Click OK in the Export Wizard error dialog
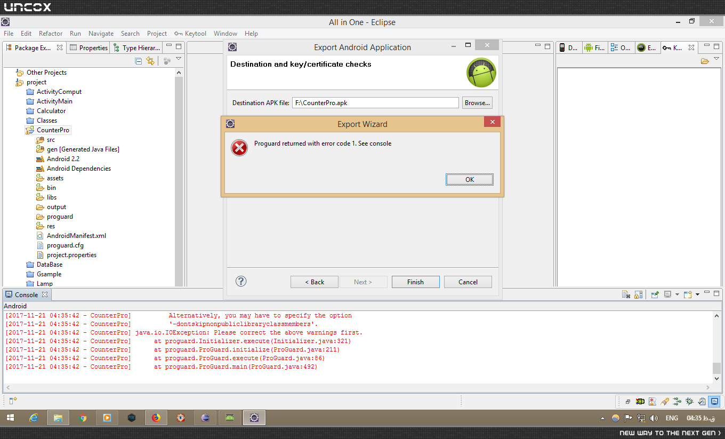The height and width of the screenshot is (439, 725). (469, 179)
